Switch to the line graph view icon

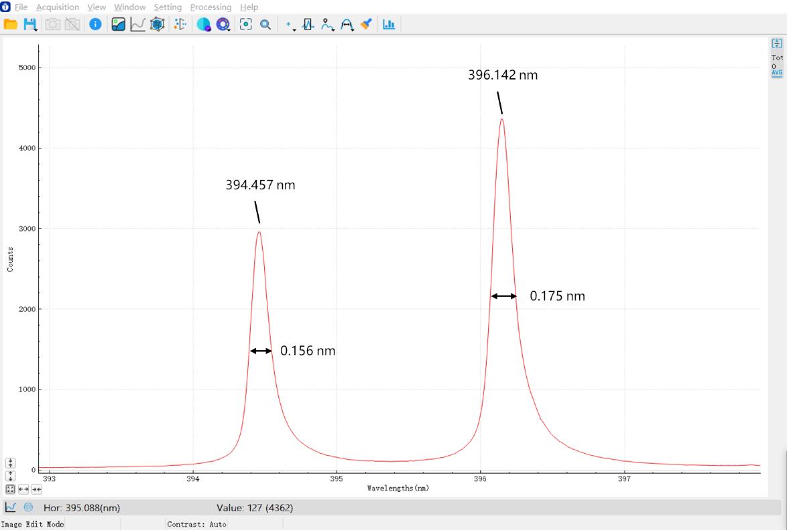click(137, 25)
